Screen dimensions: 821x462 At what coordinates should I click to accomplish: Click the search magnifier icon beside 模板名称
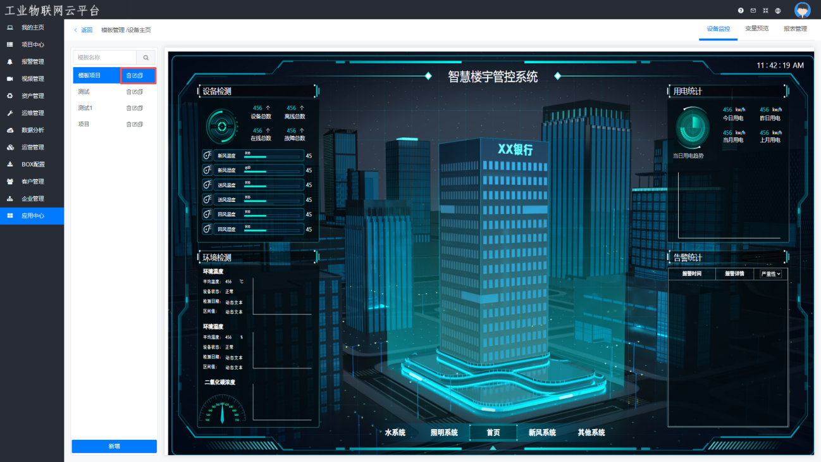tap(146, 58)
